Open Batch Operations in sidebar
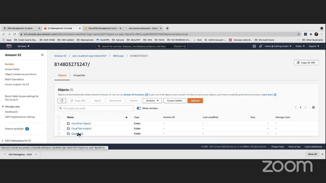The width and height of the screenshot is (326, 183). [x=14, y=79]
